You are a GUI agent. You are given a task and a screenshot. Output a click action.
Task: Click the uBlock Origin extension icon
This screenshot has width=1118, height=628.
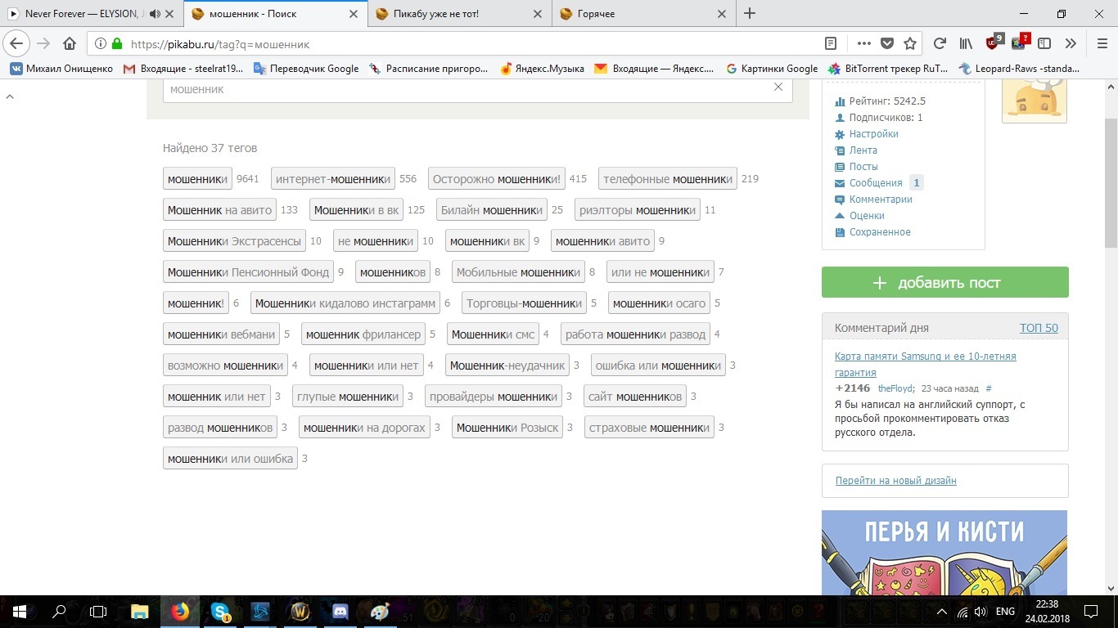pyautogui.click(x=994, y=43)
